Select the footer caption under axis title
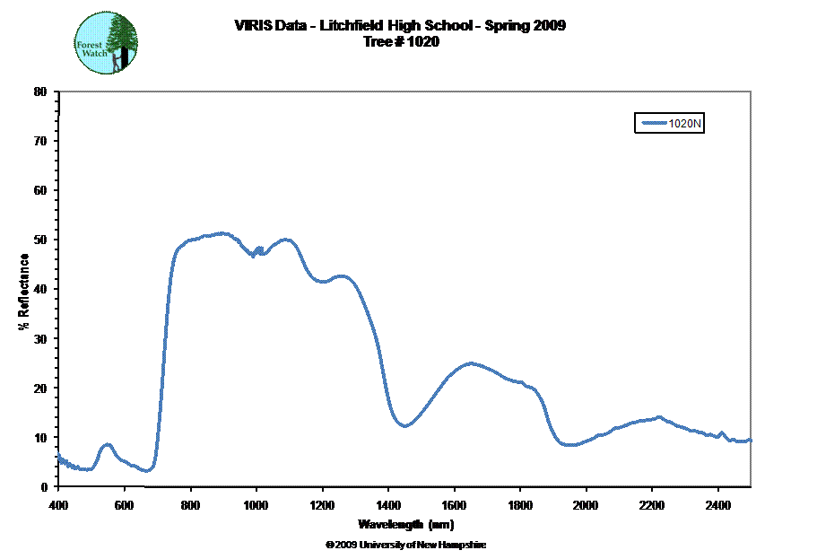The height and width of the screenshot is (559, 817). coord(402,544)
